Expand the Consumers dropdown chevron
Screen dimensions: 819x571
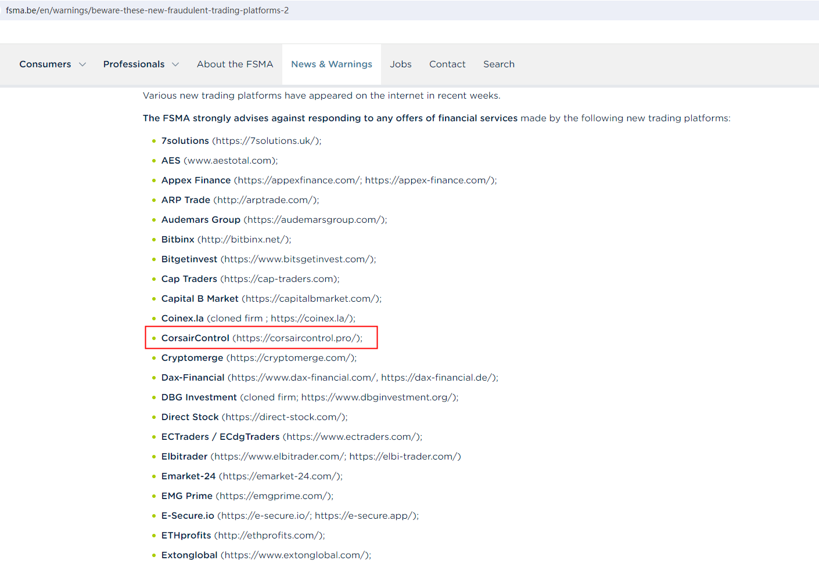click(82, 64)
